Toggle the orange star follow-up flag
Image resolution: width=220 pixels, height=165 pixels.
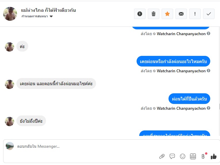click(x=167, y=14)
